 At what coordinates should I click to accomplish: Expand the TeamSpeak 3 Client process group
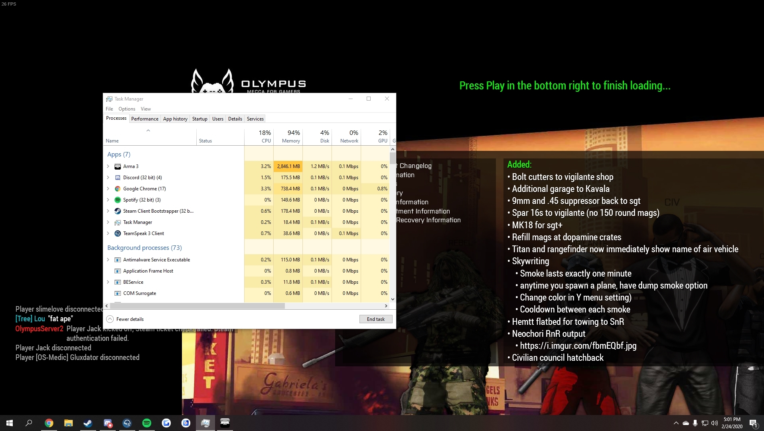pyautogui.click(x=108, y=233)
